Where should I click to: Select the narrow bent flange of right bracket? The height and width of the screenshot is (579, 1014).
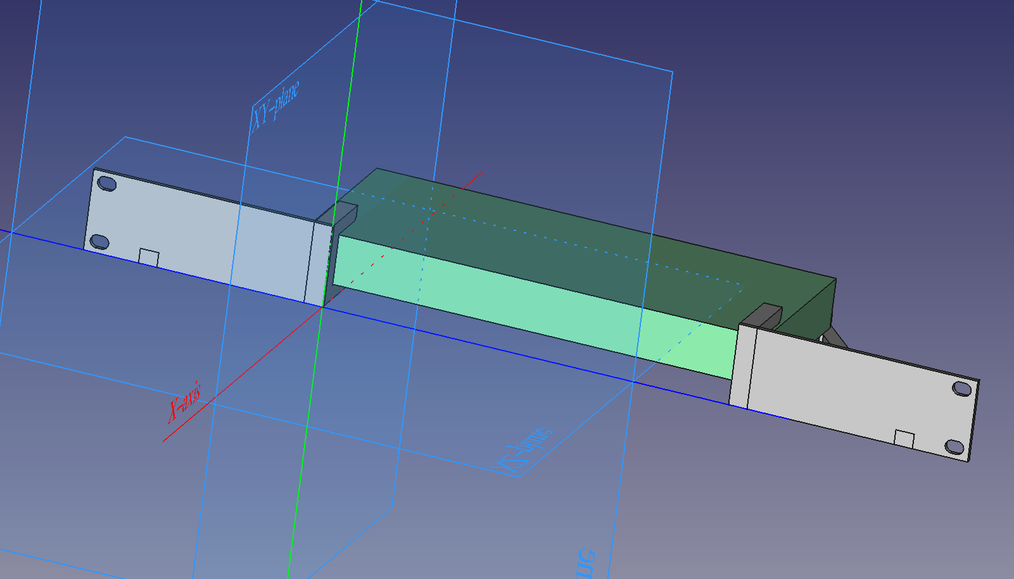tap(742, 367)
